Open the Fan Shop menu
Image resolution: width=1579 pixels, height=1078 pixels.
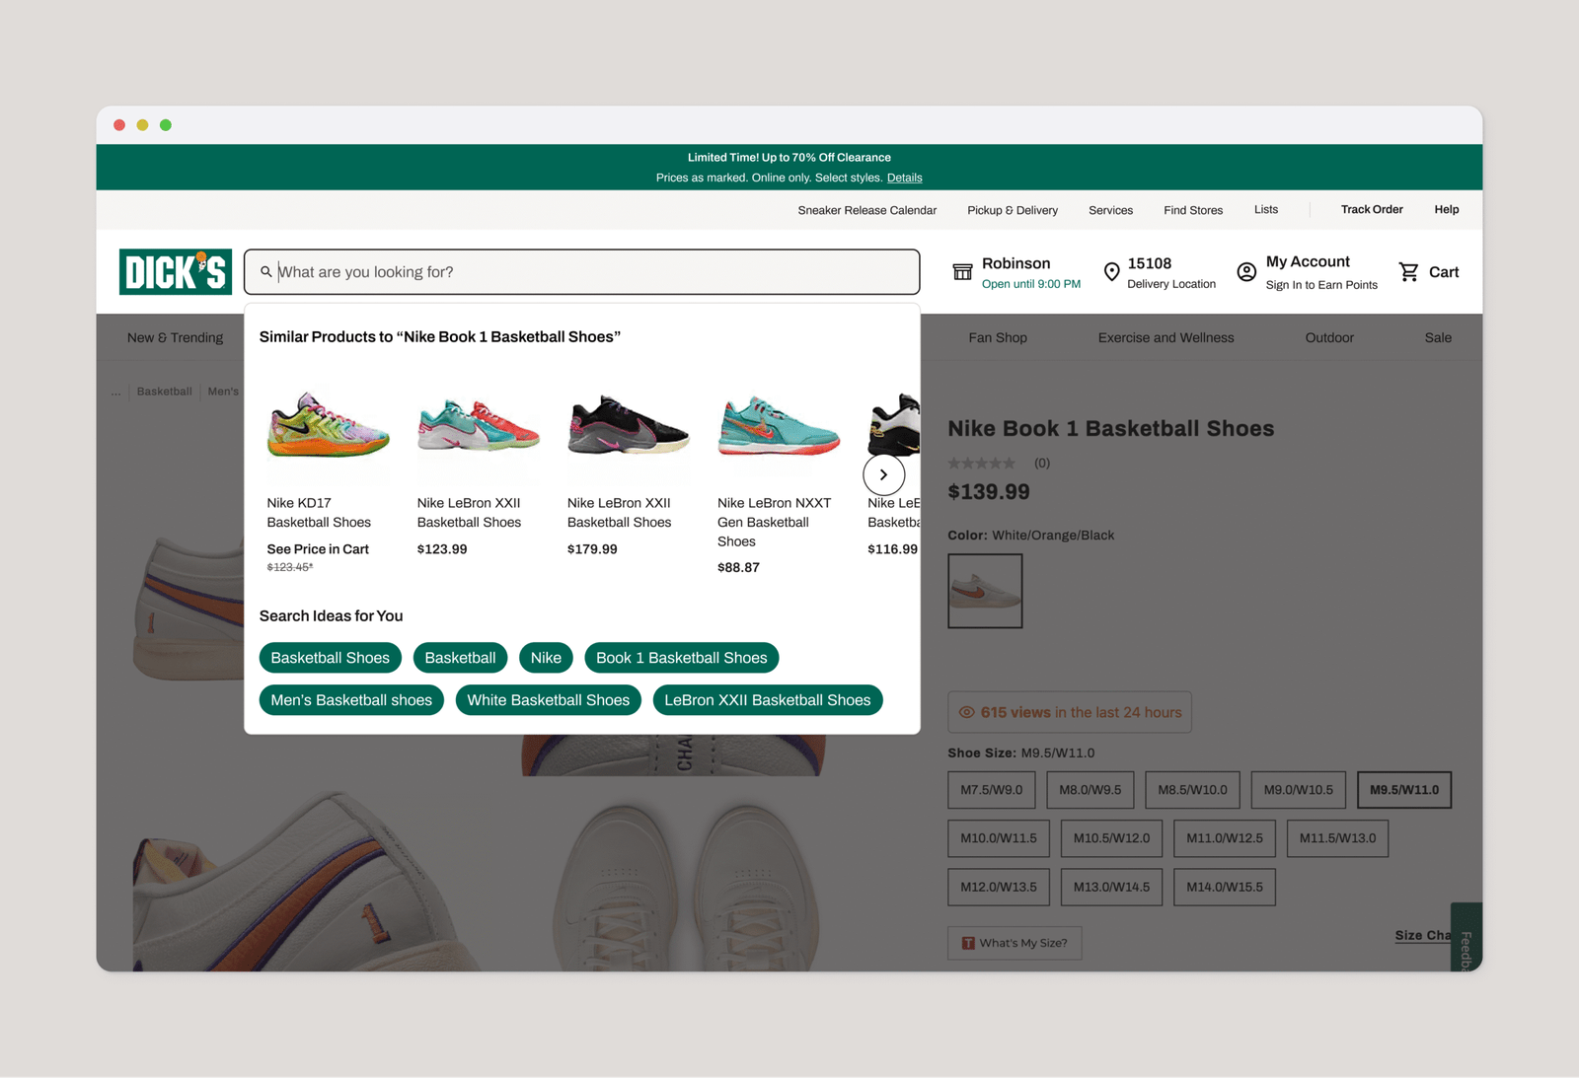click(x=997, y=337)
